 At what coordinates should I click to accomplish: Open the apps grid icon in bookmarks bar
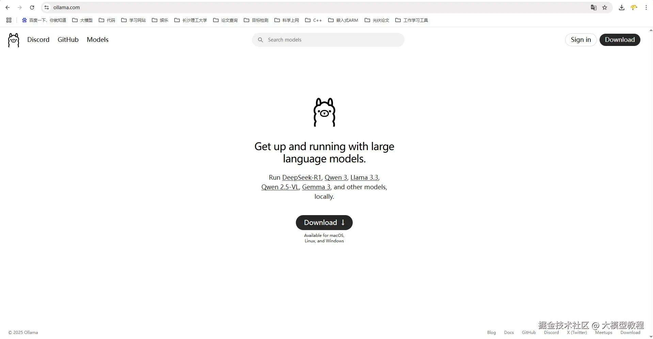point(9,20)
